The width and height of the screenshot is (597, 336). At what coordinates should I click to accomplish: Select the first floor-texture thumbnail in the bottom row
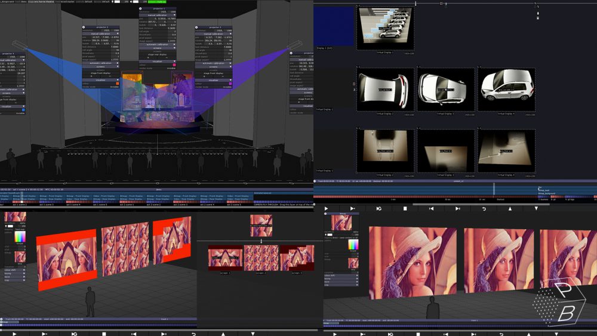click(x=385, y=150)
